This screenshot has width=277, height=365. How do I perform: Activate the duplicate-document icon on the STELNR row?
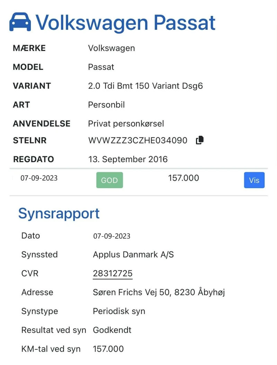coord(199,140)
